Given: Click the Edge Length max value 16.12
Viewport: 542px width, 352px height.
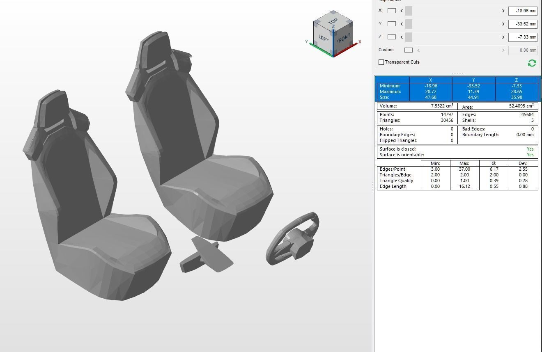Looking at the screenshot, I should [464, 186].
